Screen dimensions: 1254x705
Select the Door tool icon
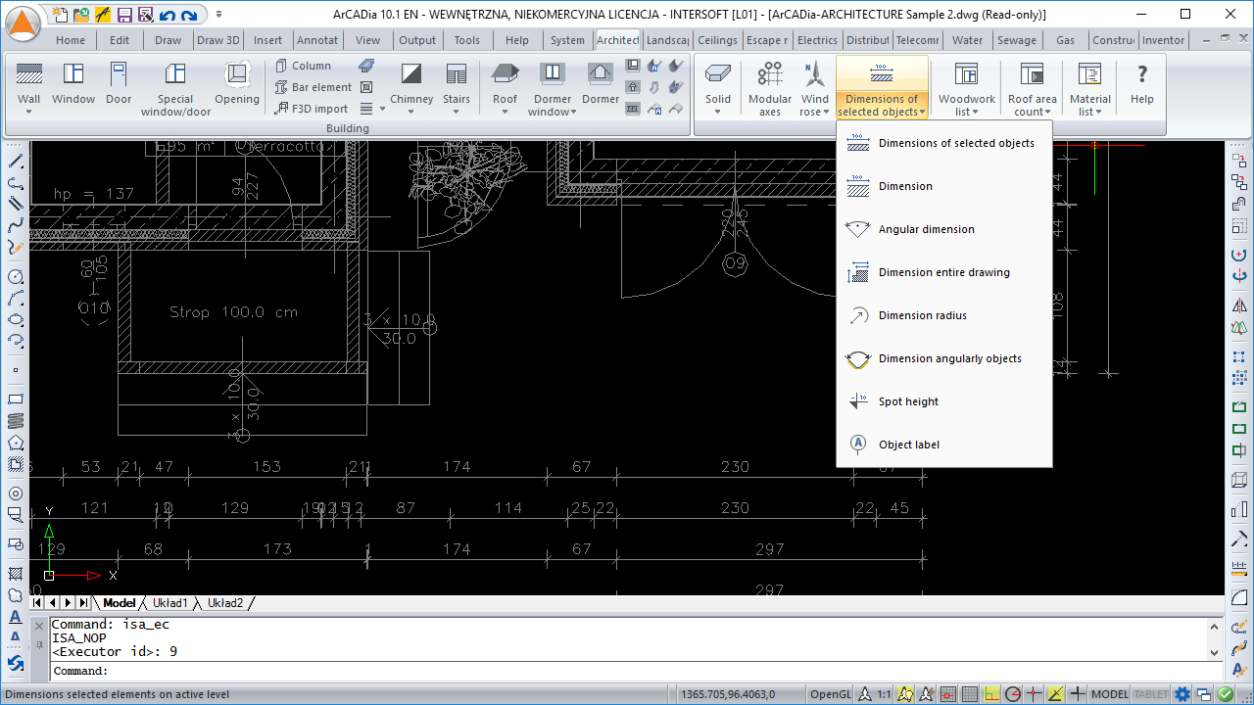(x=119, y=75)
